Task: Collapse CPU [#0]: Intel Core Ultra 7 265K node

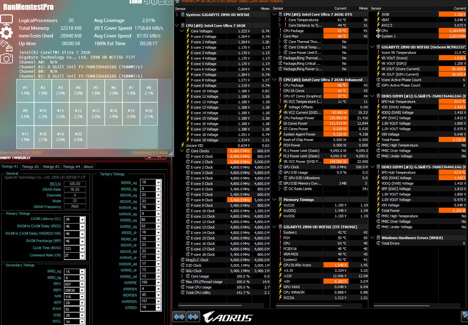Action: pyautogui.click(x=177, y=25)
